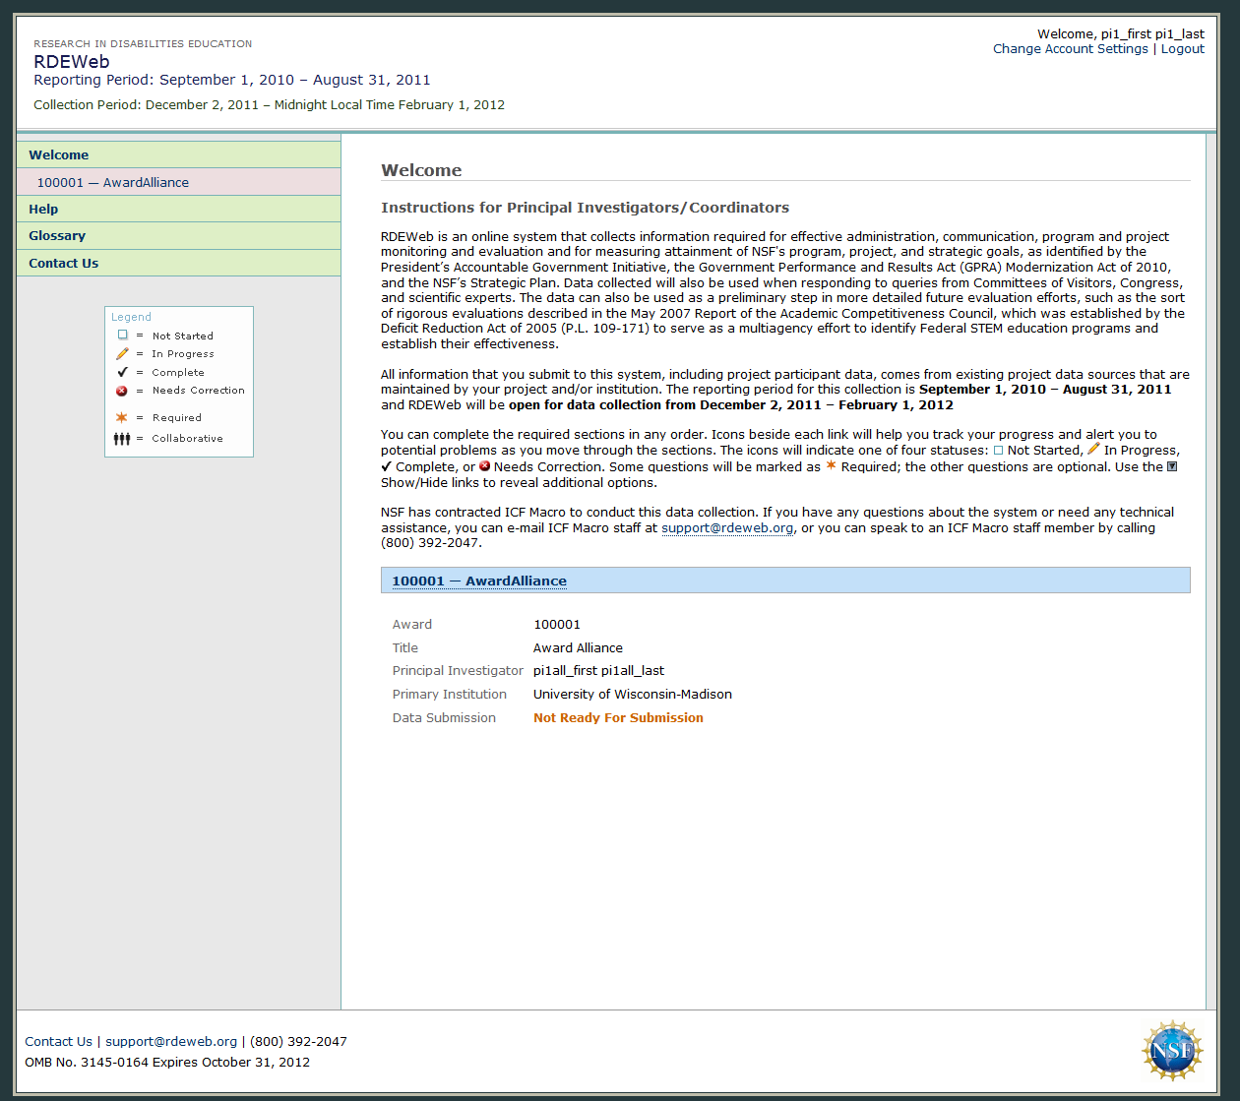The image size is (1240, 1101).
Task: Click the Complete checkmark icon in Legend
Action: (x=122, y=372)
